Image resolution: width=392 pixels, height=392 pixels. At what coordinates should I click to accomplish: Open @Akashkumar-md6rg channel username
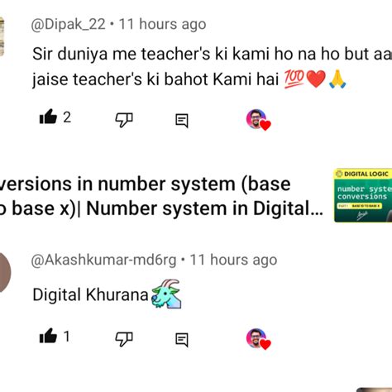pos(103,260)
